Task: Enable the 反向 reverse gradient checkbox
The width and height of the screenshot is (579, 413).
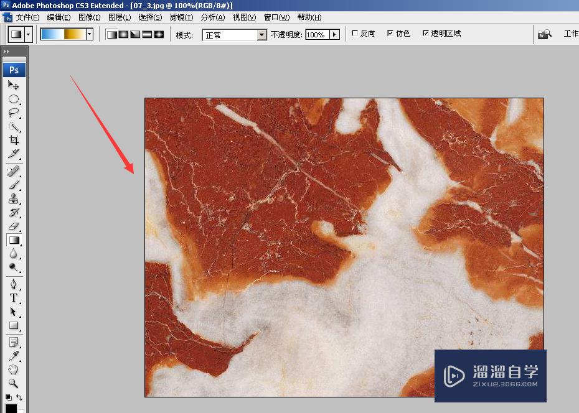Action: tap(353, 34)
